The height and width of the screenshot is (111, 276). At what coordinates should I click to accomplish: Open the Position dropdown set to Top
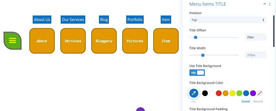coord(228,20)
